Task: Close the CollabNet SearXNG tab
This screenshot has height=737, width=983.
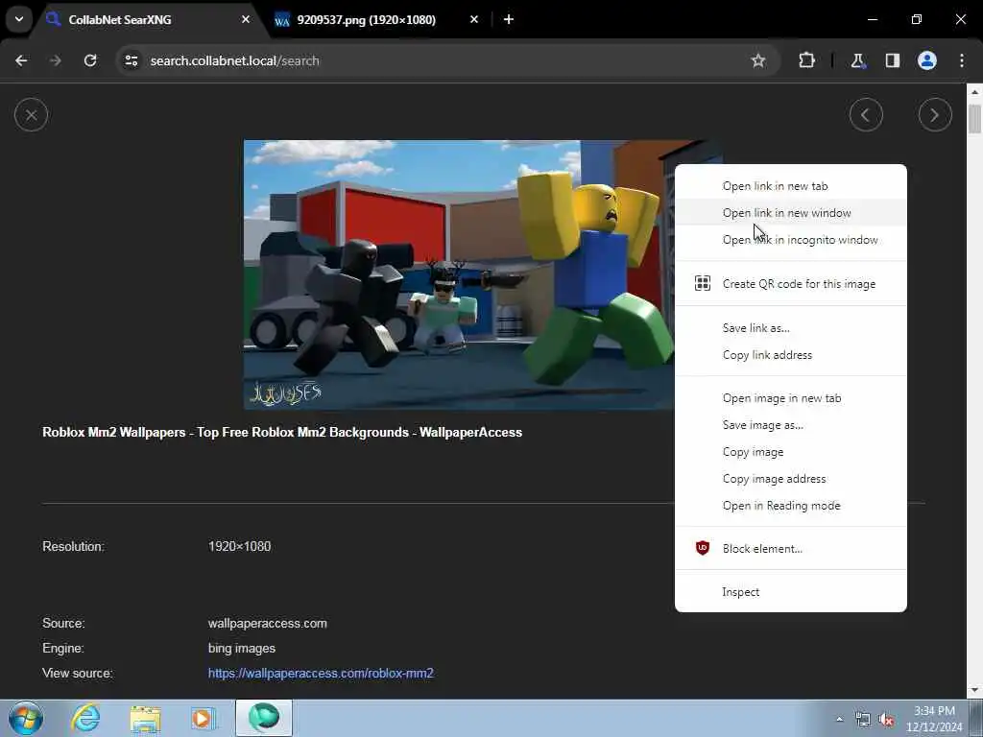Action: 245,19
